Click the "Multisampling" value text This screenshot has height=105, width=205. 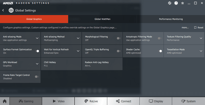tap(51, 40)
